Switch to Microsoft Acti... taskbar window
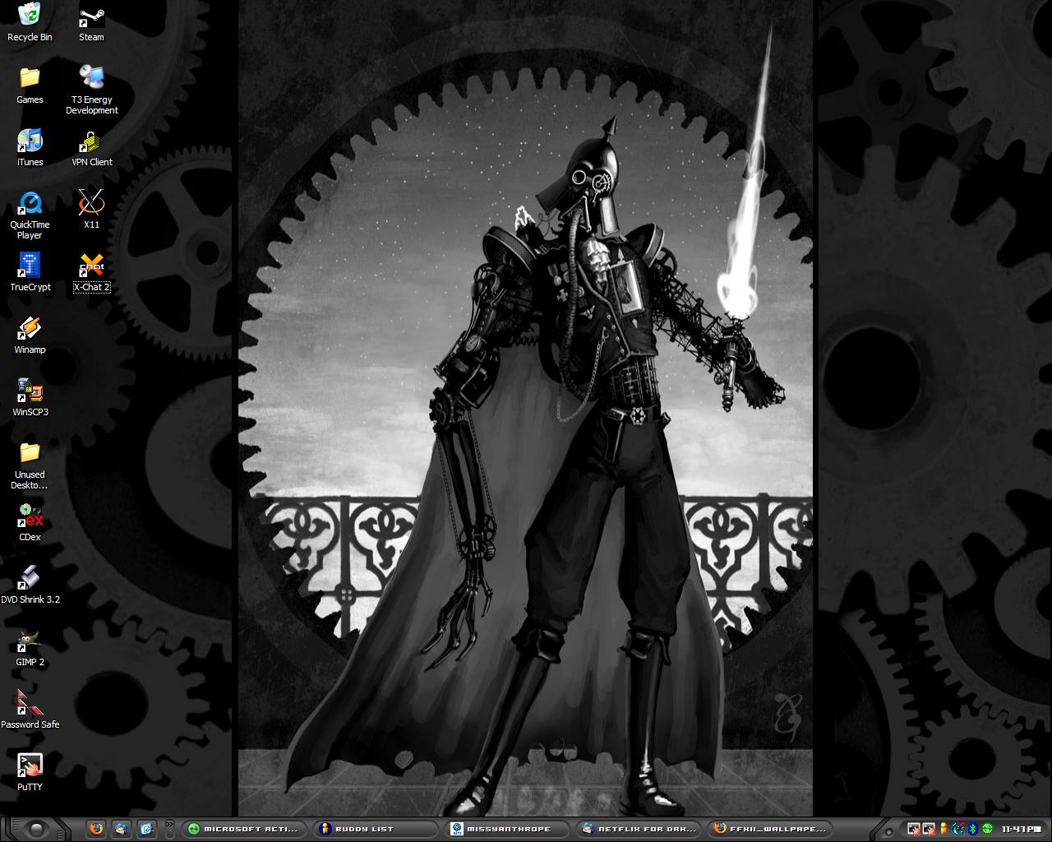1052x842 pixels. click(x=244, y=828)
